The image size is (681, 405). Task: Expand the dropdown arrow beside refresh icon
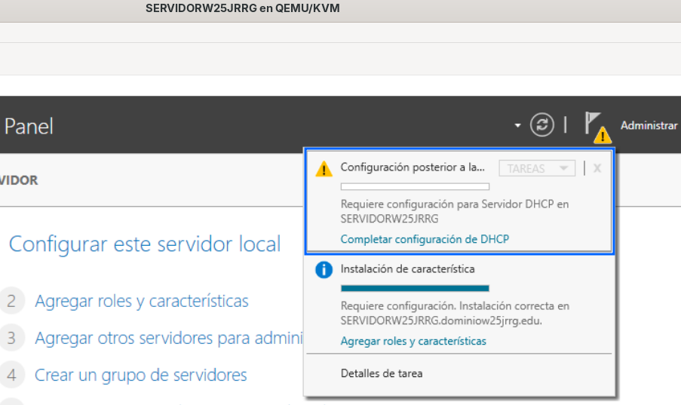point(517,126)
